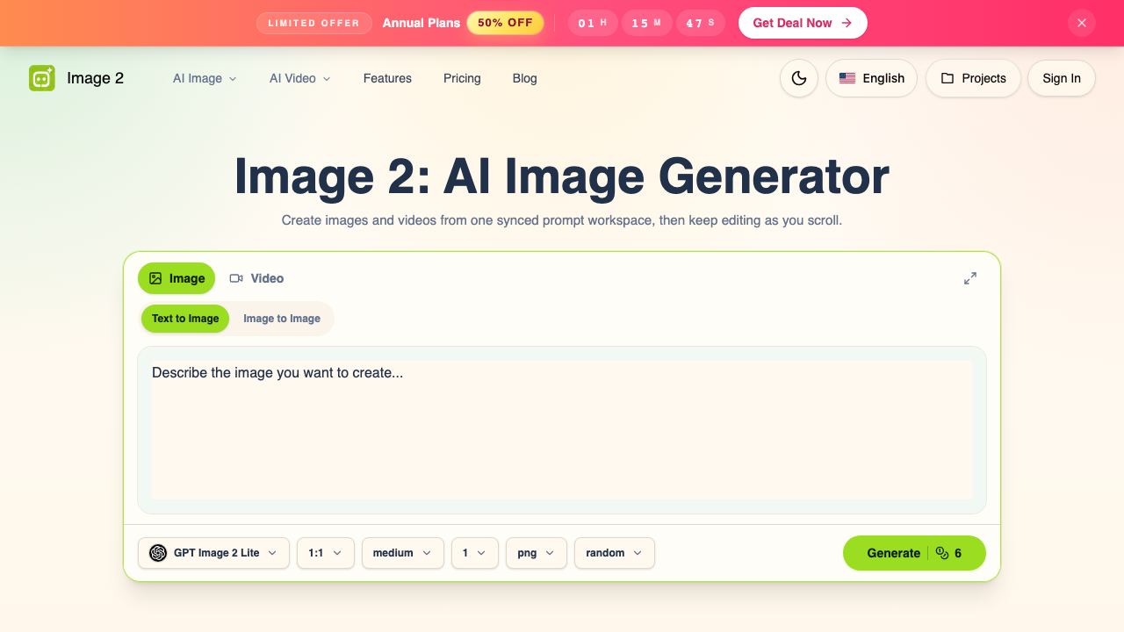Go to the Pricing page
This screenshot has height=632, width=1124.
coord(462,78)
